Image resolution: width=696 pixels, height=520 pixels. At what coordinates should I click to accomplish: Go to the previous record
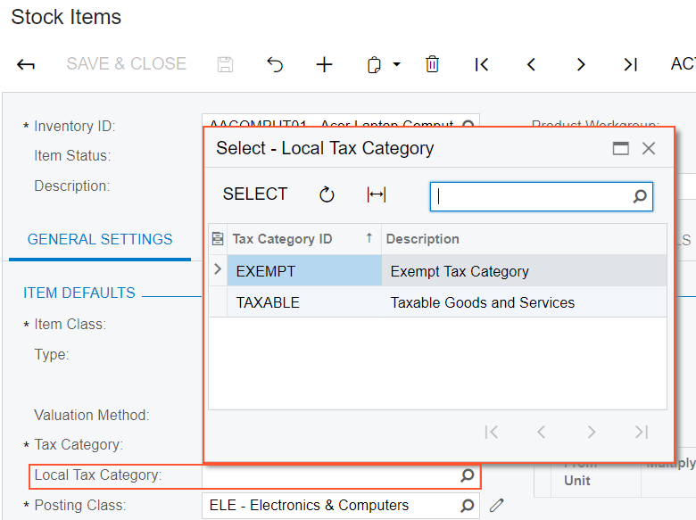pos(531,64)
